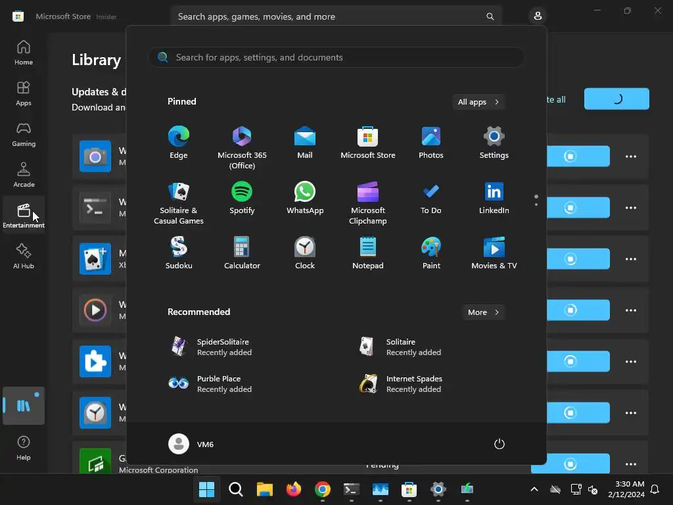Image resolution: width=673 pixels, height=505 pixels.
Task: Click the Microsoft Store search box
Action: pos(336,16)
